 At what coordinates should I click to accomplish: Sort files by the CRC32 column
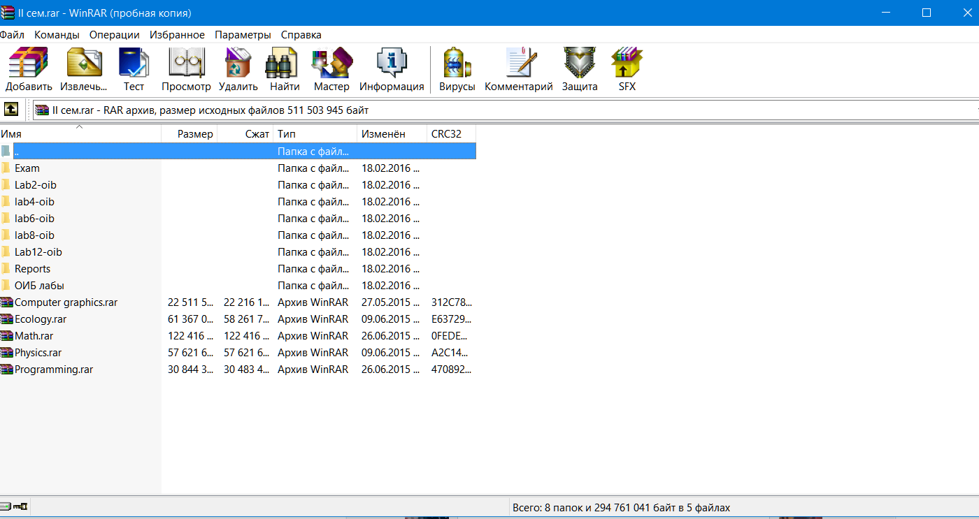pyautogui.click(x=452, y=134)
